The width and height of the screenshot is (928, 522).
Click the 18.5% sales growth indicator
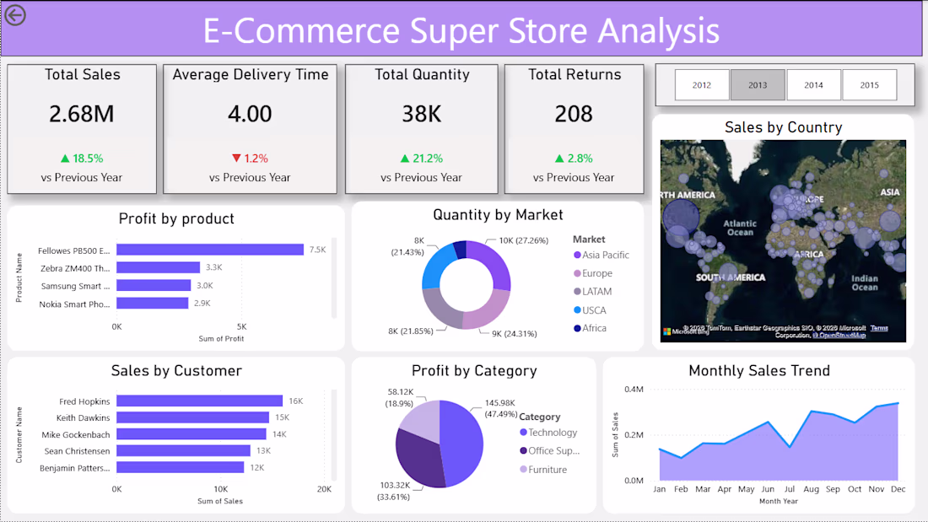point(82,159)
